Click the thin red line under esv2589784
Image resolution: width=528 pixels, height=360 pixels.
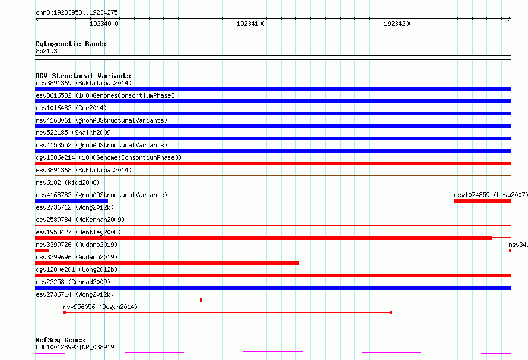click(273, 225)
